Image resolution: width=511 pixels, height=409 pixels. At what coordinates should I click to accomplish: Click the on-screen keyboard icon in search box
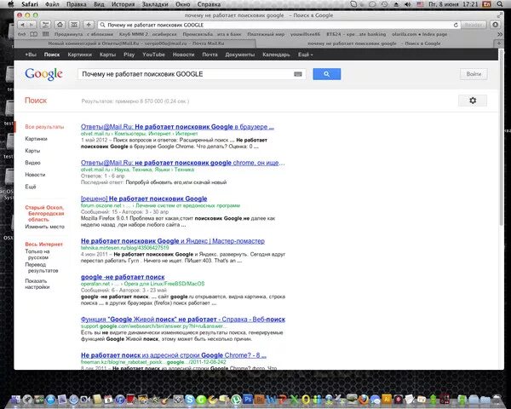(x=298, y=74)
